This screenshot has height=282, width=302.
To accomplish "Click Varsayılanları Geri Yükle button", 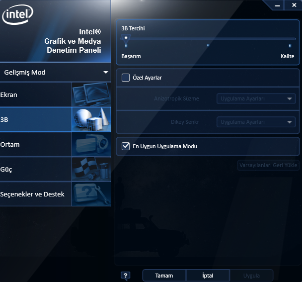I will (x=268, y=165).
